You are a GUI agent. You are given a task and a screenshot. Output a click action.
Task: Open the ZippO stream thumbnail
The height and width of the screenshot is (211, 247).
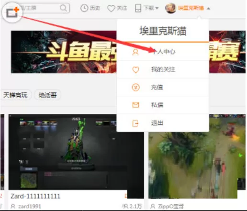197,156
